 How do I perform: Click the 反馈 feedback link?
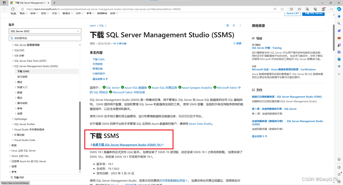(237, 43)
